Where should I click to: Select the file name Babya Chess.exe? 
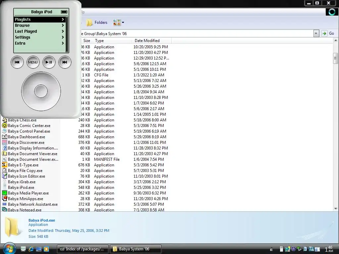click(x=22, y=120)
